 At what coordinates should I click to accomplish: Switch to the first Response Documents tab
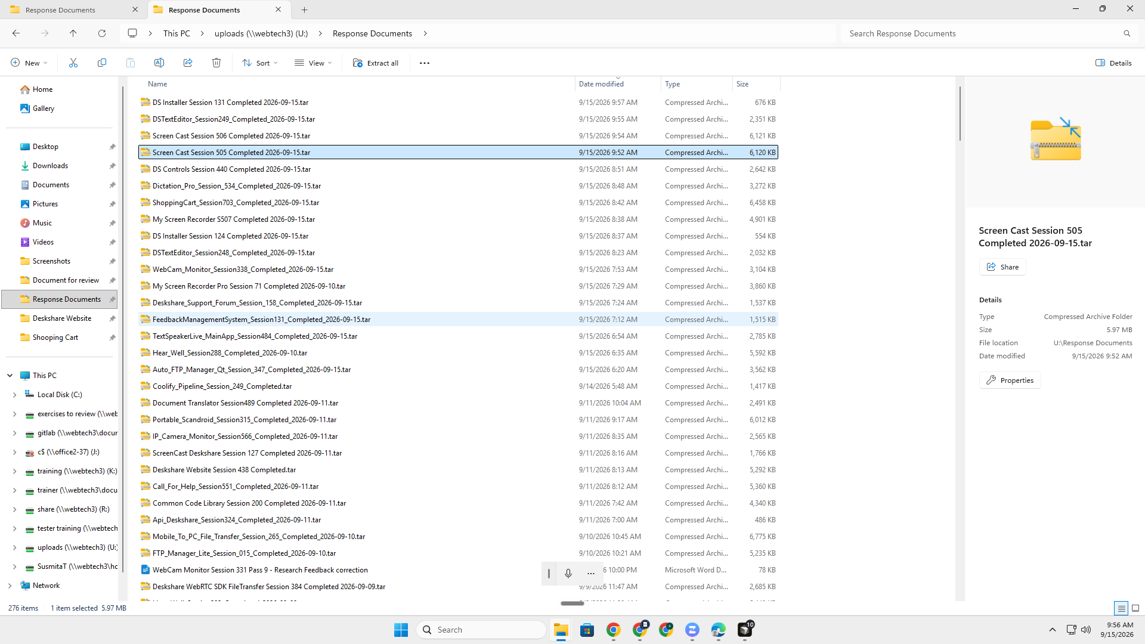pos(73,10)
